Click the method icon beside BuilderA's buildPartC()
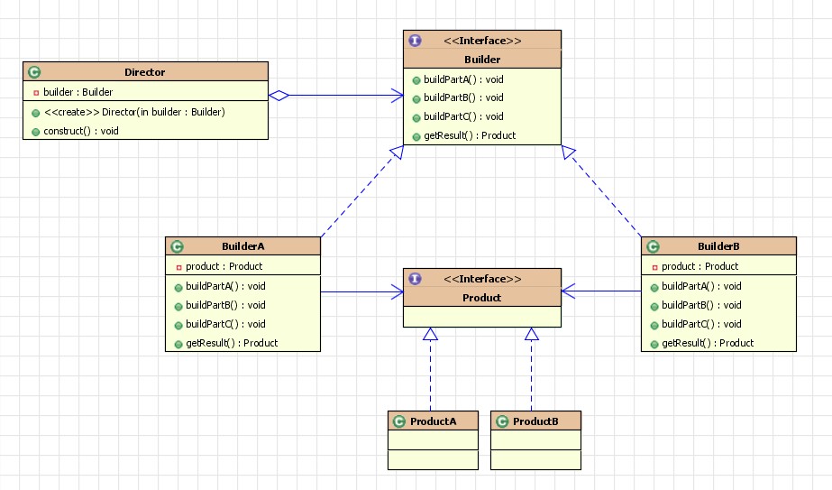This screenshot has width=832, height=490. coord(178,325)
